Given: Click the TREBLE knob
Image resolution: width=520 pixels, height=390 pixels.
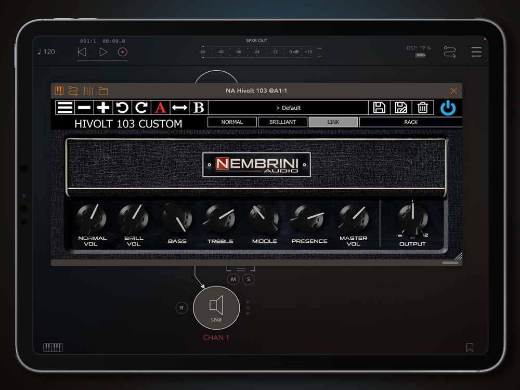Looking at the screenshot, I should tap(220, 218).
